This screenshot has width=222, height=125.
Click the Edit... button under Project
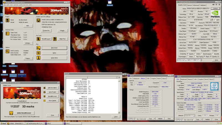coord(28,26)
